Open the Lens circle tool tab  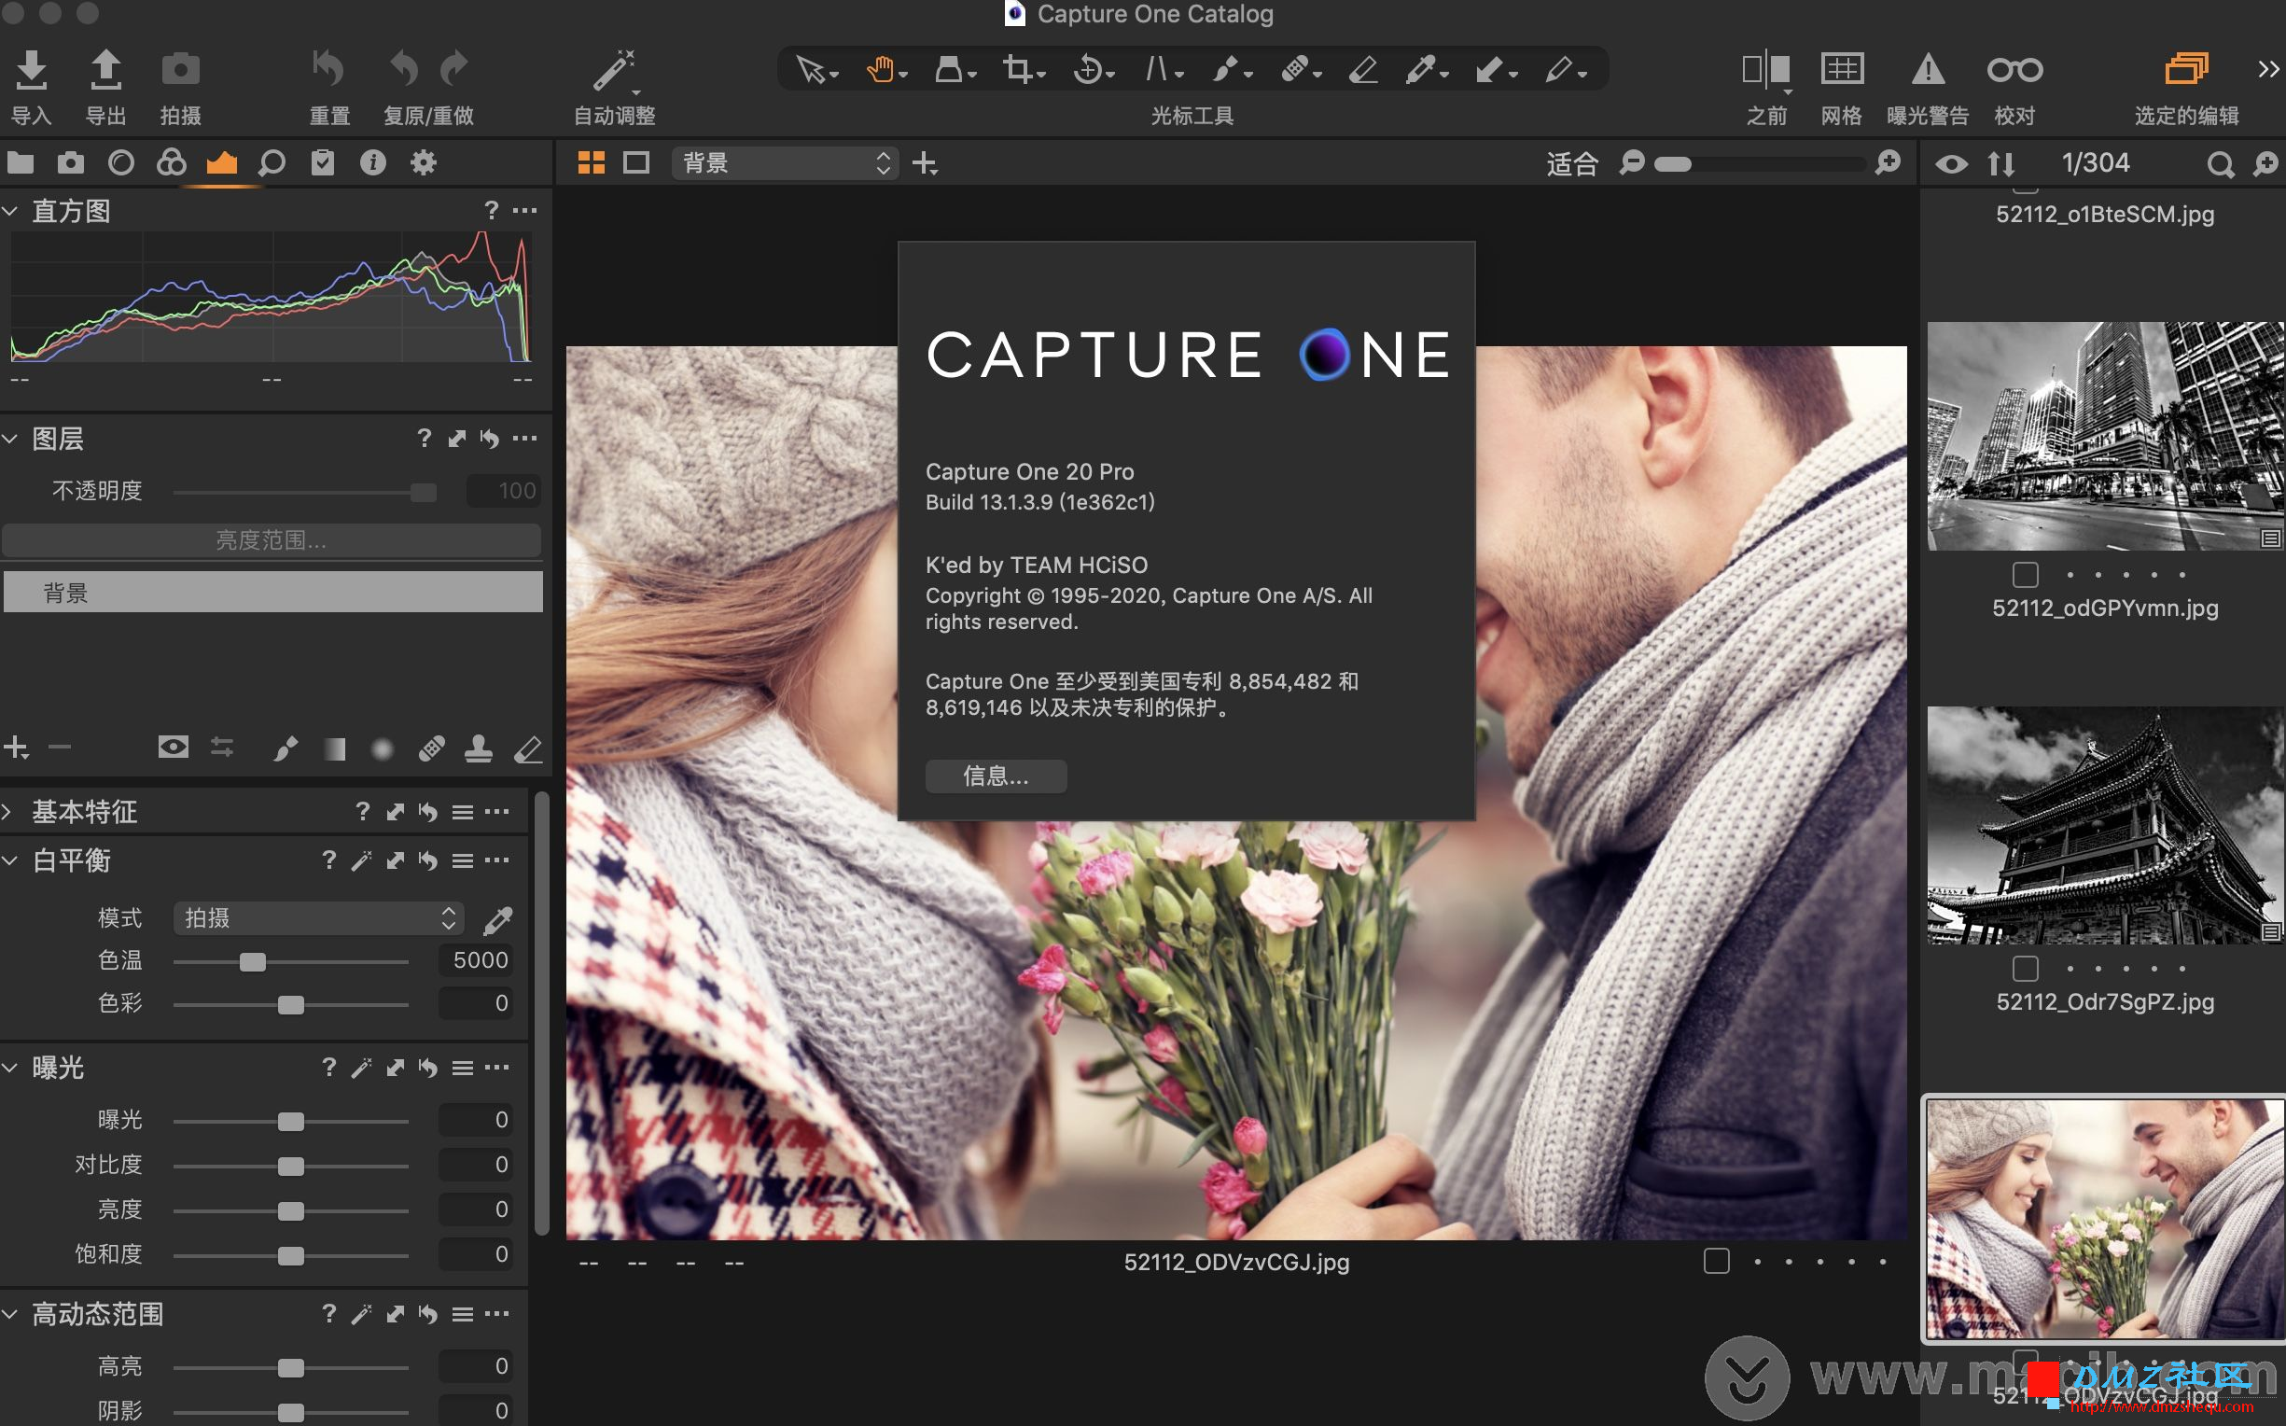(121, 162)
